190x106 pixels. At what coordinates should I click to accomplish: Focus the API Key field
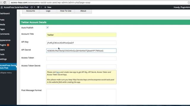81,43
